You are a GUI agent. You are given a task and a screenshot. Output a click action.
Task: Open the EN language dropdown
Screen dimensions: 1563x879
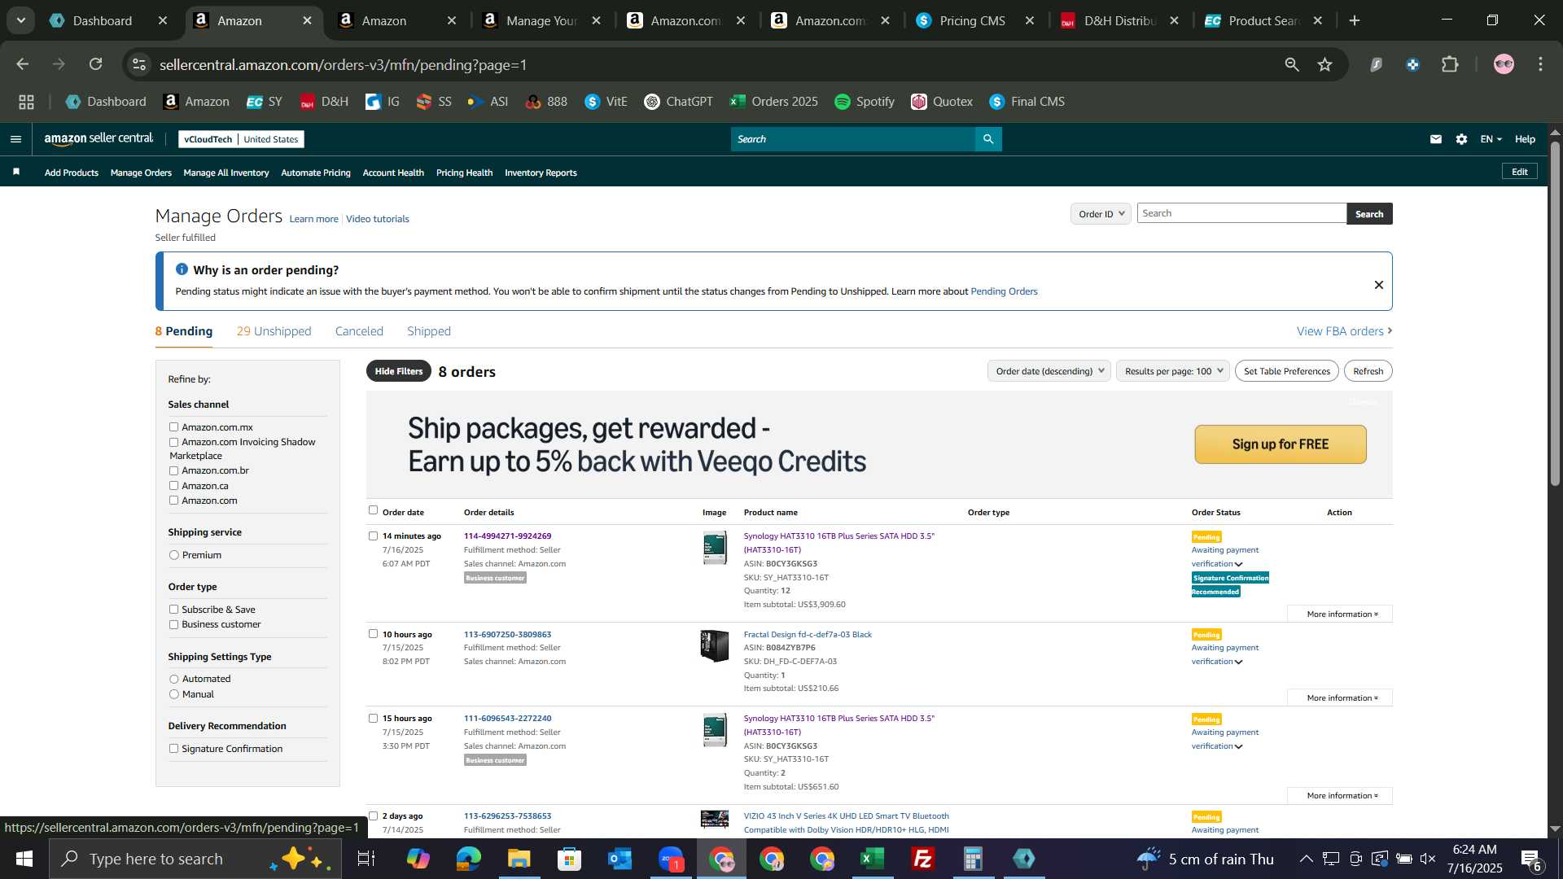1491,139
